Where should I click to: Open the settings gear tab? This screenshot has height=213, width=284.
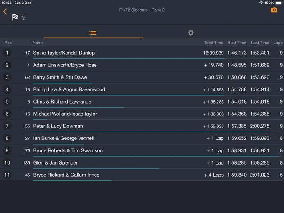191,33
